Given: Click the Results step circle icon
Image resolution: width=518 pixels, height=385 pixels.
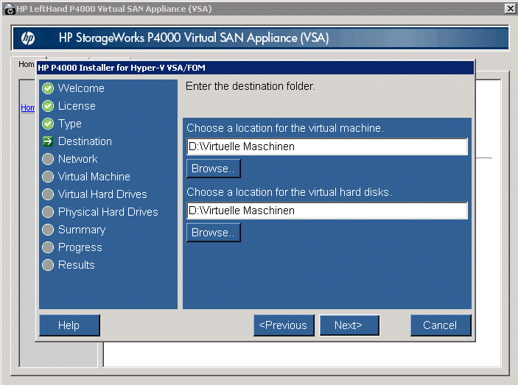Looking at the screenshot, I should (48, 265).
